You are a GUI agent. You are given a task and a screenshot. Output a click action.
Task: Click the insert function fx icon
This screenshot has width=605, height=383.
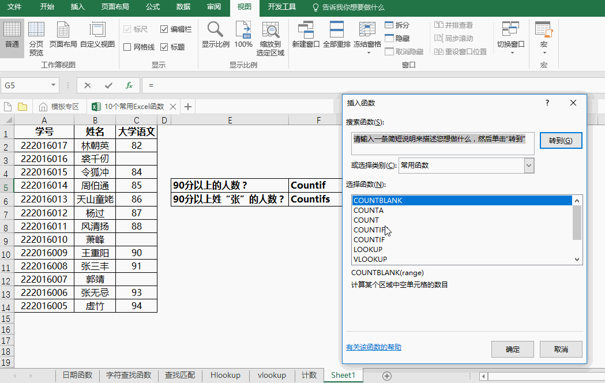click(129, 85)
